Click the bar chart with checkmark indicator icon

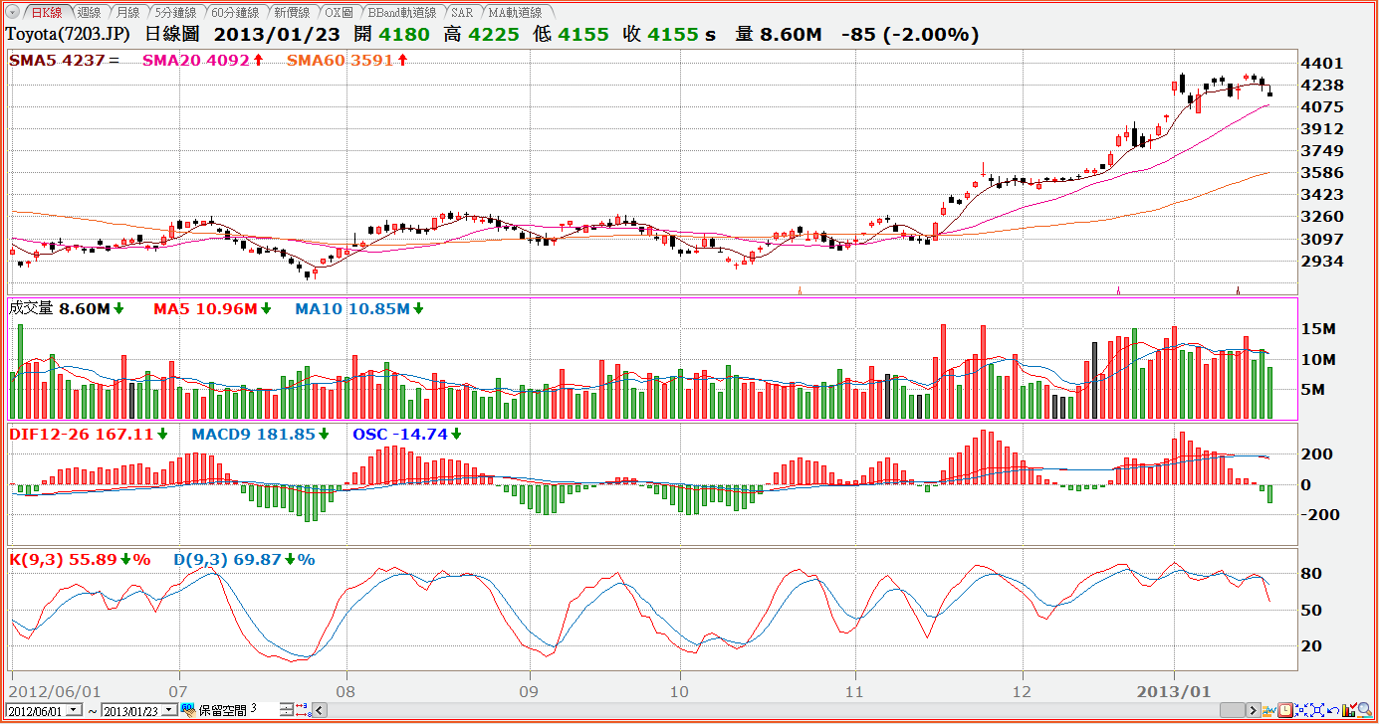click(x=1349, y=710)
